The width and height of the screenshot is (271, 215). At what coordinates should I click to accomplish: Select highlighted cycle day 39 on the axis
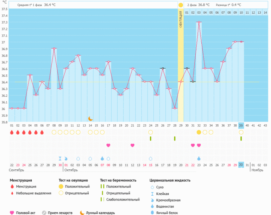241,125
